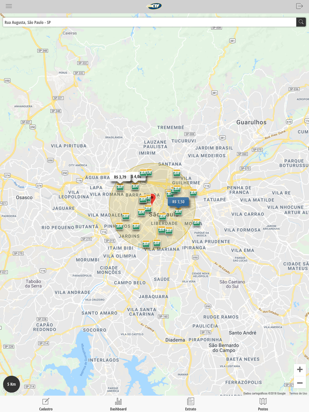
Task: Click the Interlagos neighborhood label
Action: click(x=104, y=360)
